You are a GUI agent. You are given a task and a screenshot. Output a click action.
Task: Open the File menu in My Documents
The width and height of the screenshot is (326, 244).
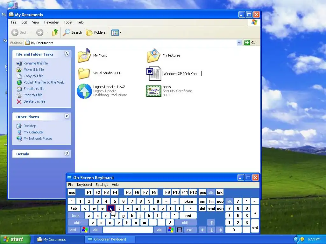pos(14,22)
